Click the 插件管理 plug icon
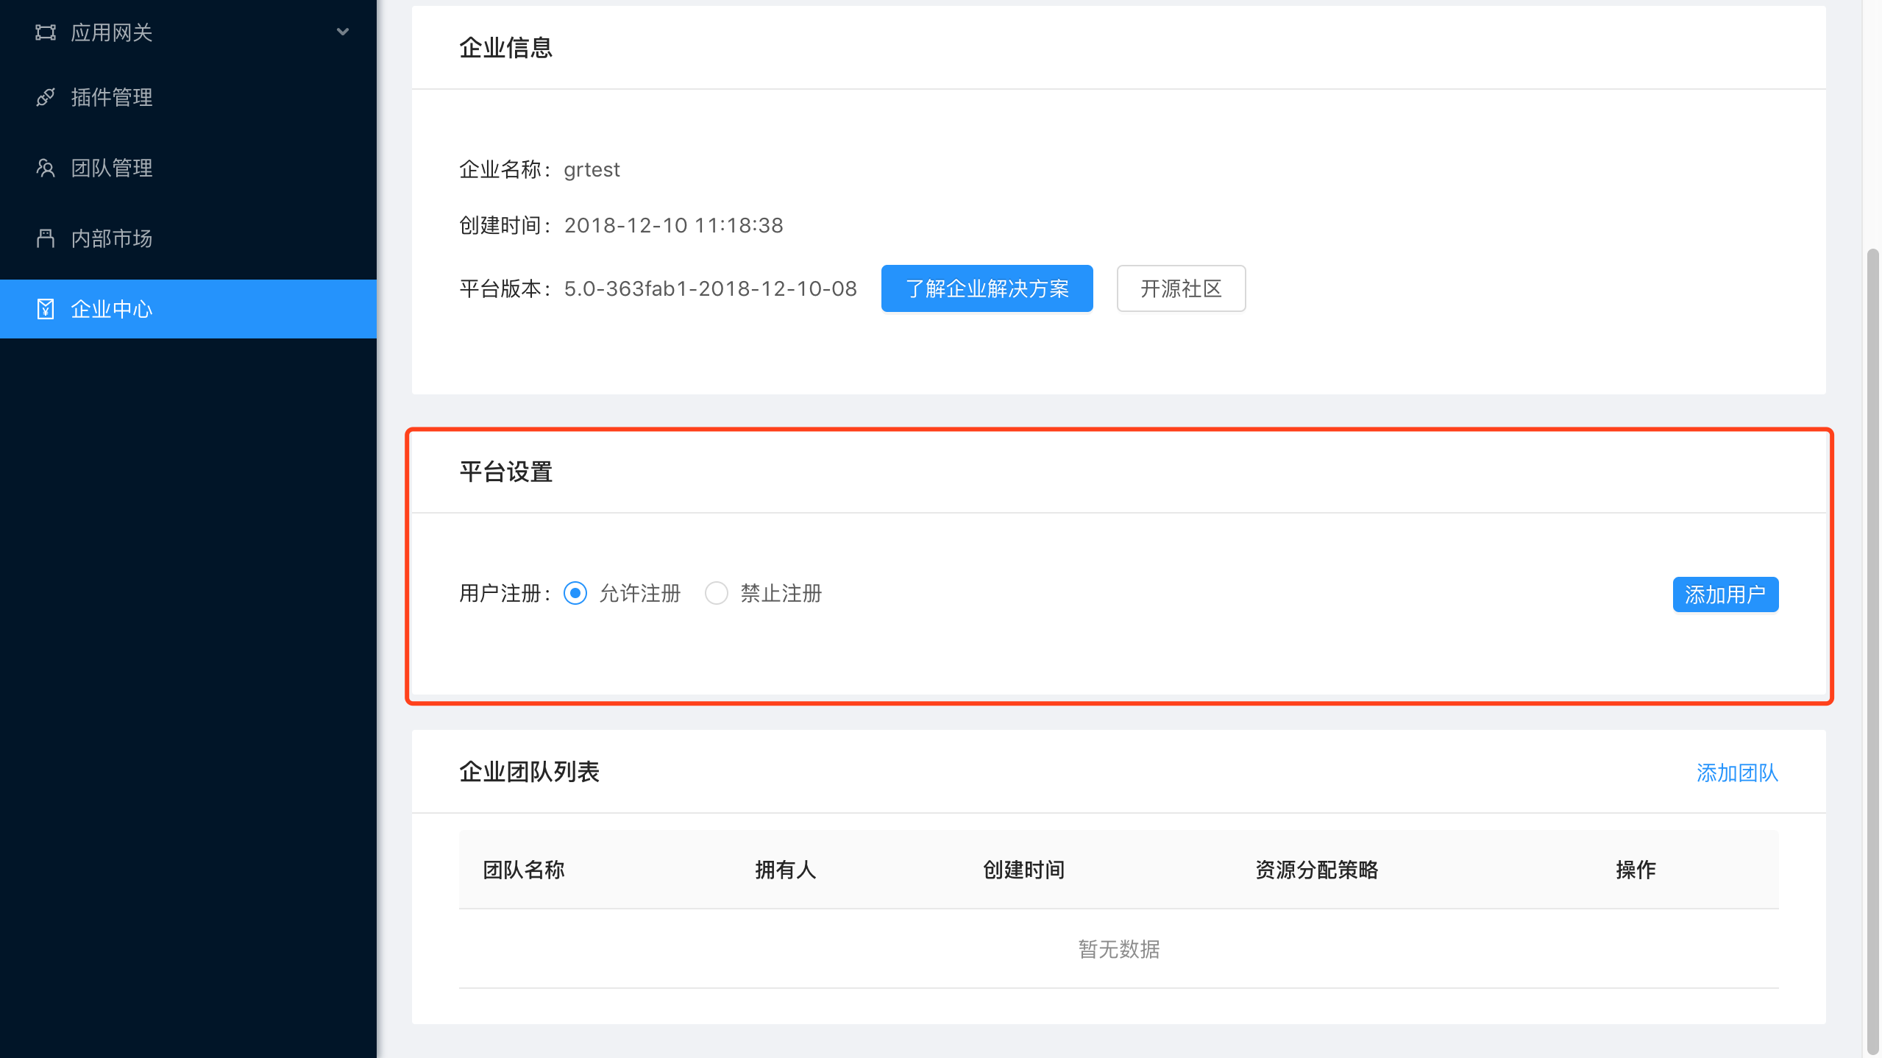This screenshot has height=1058, width=1882. click(x=46, y=97)
